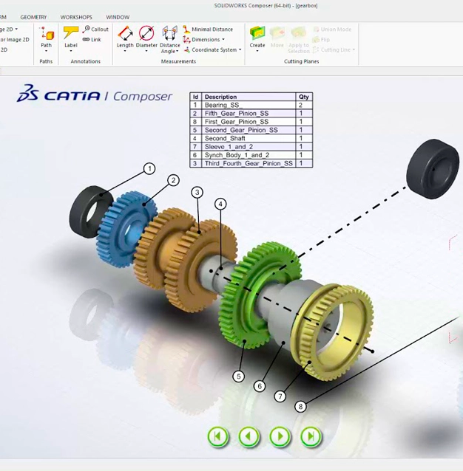Open the Distance Angle dropdown arrow

pos(178,52)
